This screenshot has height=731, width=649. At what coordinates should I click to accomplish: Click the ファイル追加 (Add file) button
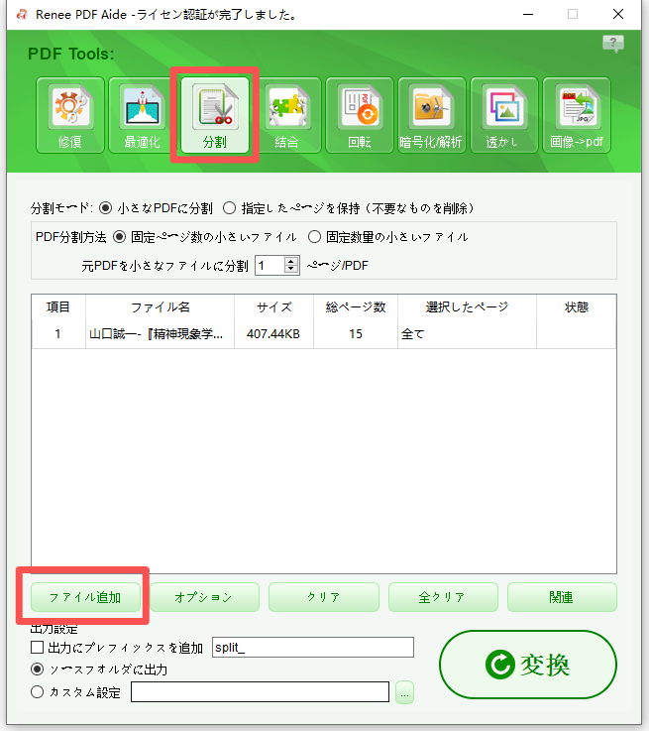[85, 597]
